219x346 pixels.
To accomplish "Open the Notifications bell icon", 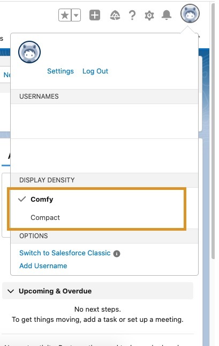I will click(x=167, y=15).
